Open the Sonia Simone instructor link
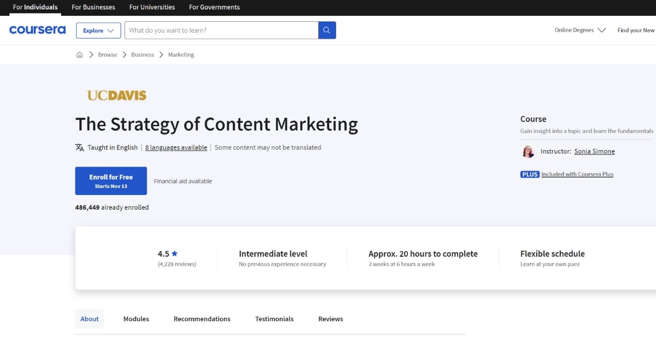 pyautogui.click(x=594, y=151)
